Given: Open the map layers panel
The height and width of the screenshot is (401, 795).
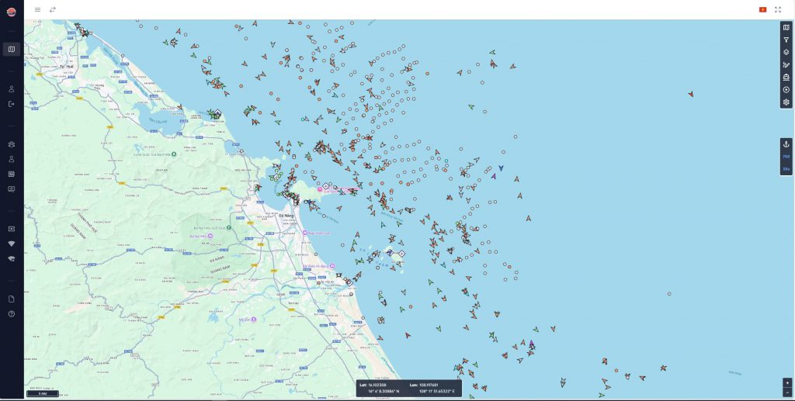Looking at the screenshot, I should coord(786,53).
